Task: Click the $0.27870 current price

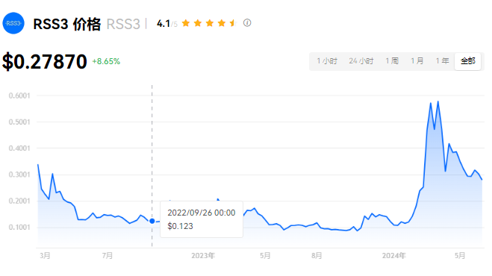Action: 45,61
